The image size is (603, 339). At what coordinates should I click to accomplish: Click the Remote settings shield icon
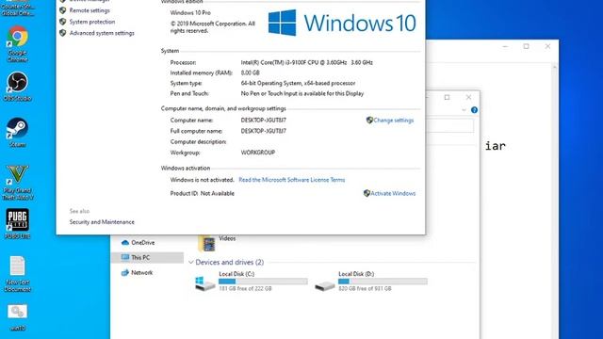[x=63, y=10]
